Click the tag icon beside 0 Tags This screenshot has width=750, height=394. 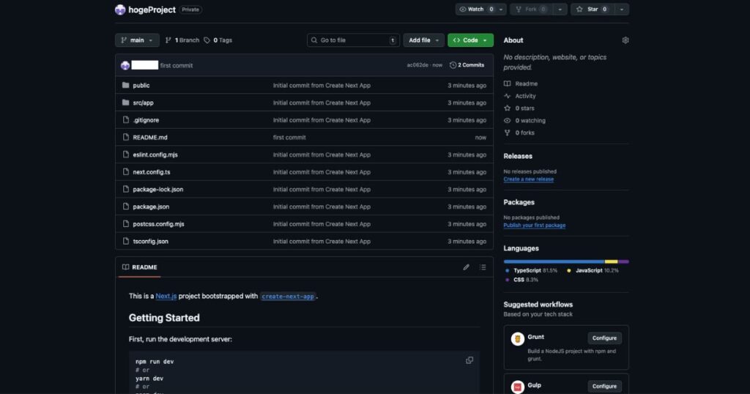[207, 40]
